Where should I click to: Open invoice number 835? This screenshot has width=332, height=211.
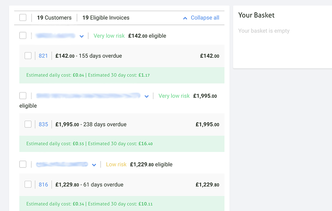[43, 124]
